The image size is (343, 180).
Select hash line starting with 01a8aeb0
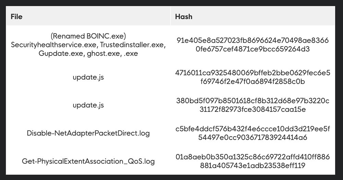(252, 157)
